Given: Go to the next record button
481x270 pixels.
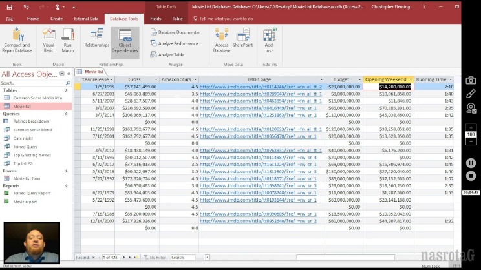Looking at the screenshot, I should [x=124, y=258].
